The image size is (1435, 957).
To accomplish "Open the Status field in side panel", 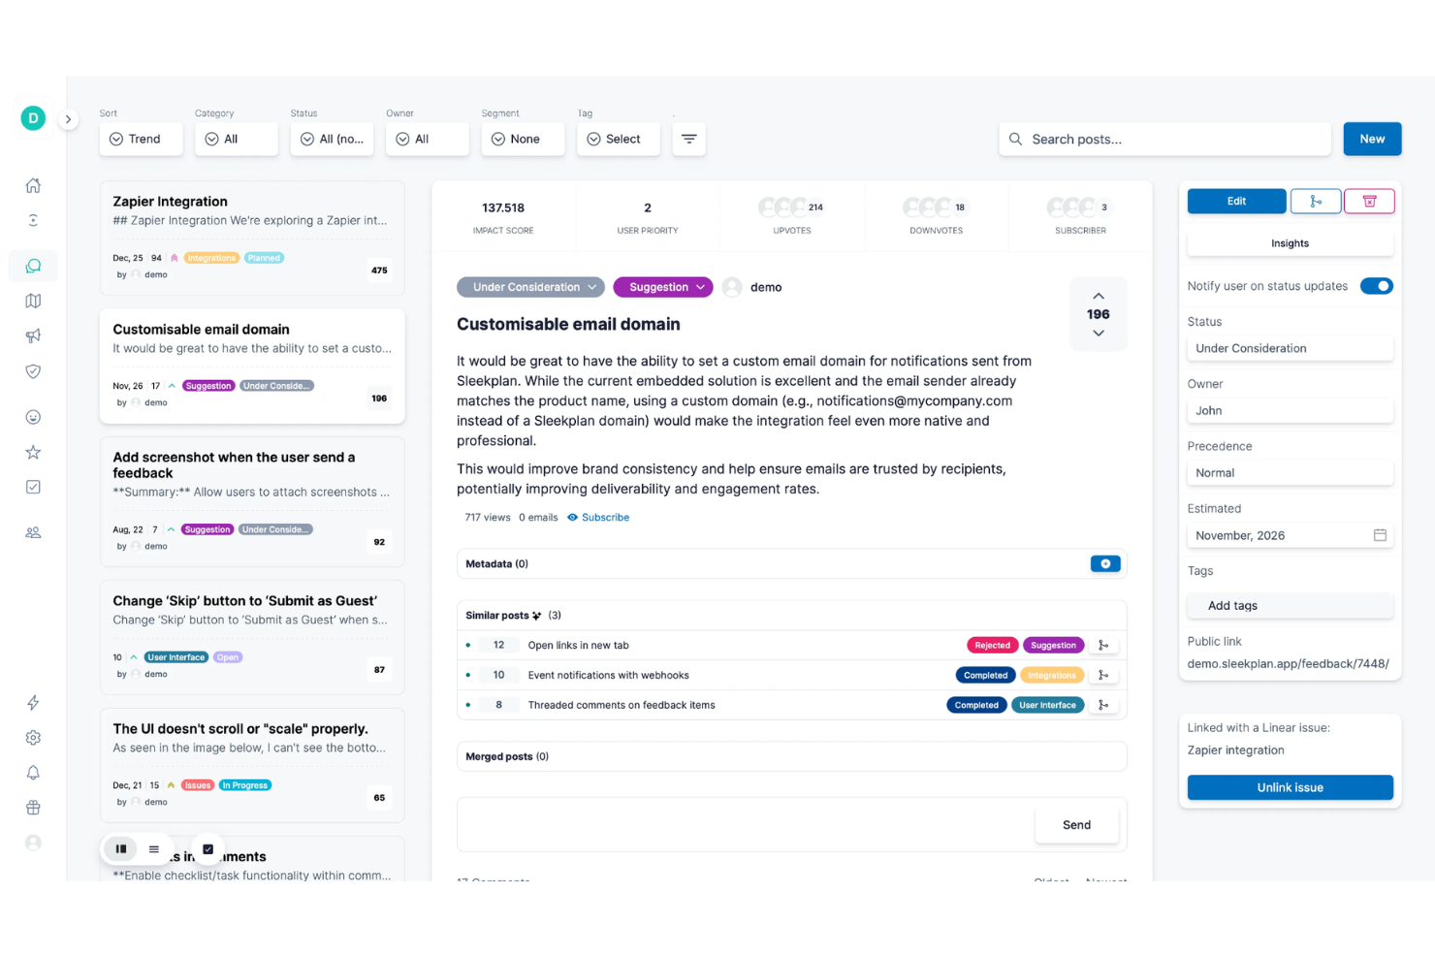I will click(1290, 348).
